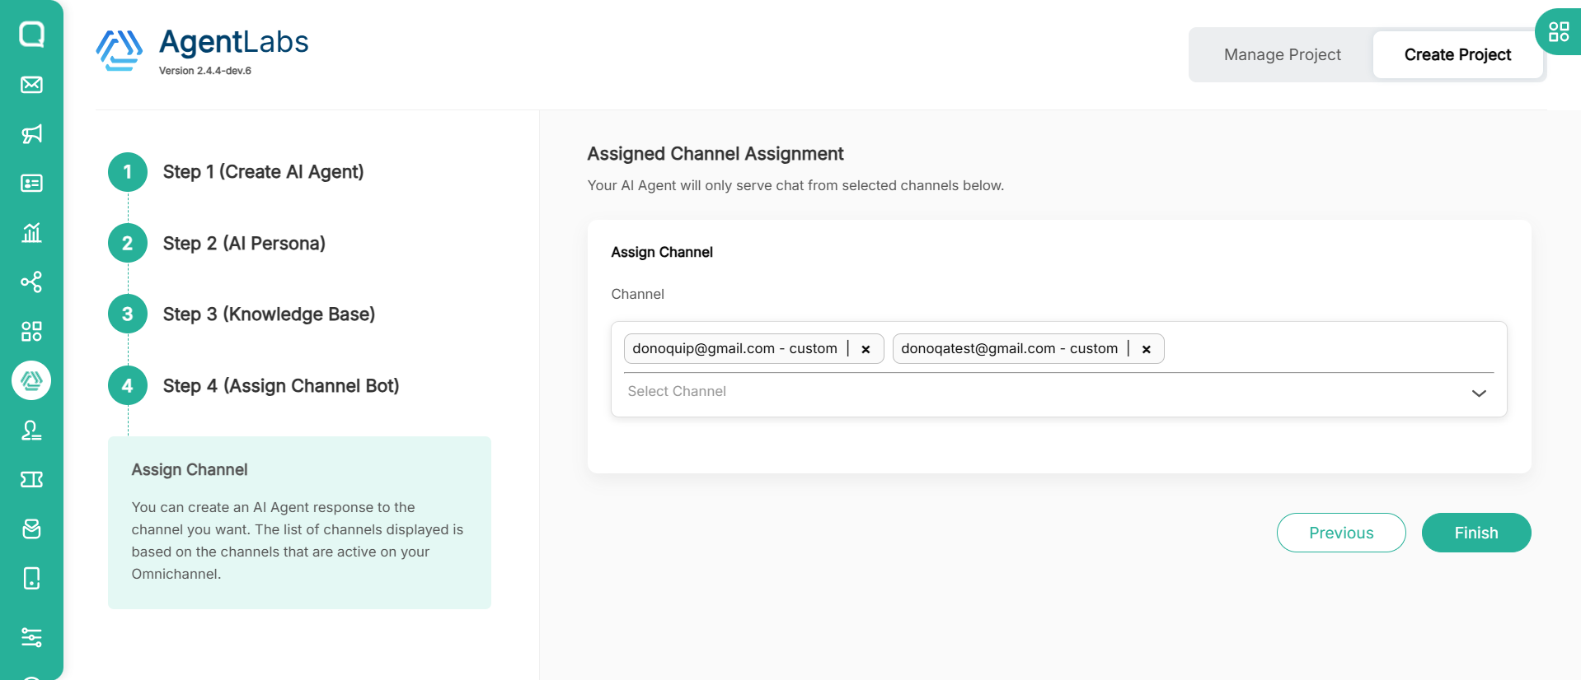Viewport: 1581px width, 680px height.
Task: Go to Step 3 (Knowledge Base)
Action: coord(268,314)
